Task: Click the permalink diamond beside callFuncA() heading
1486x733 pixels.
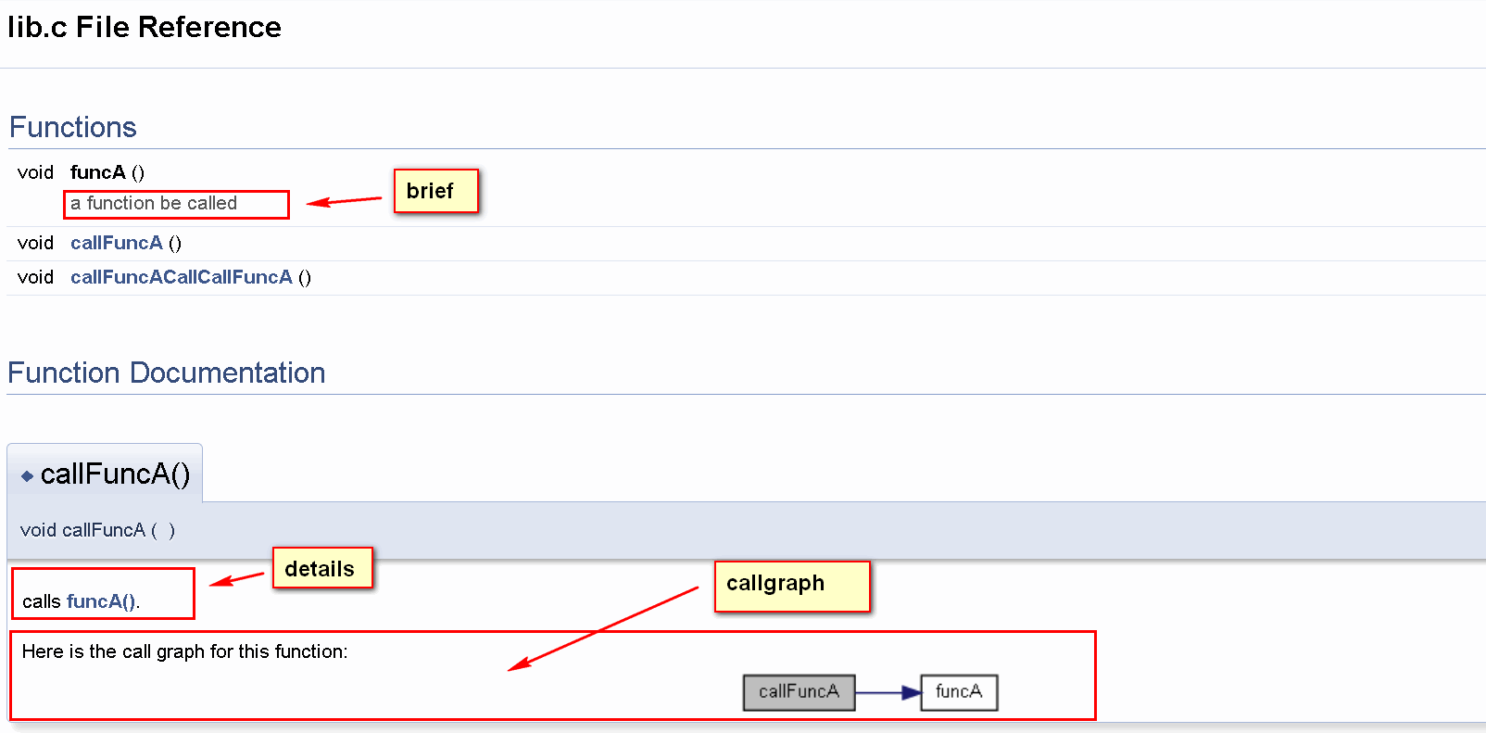Action: [x=28, y=475]
